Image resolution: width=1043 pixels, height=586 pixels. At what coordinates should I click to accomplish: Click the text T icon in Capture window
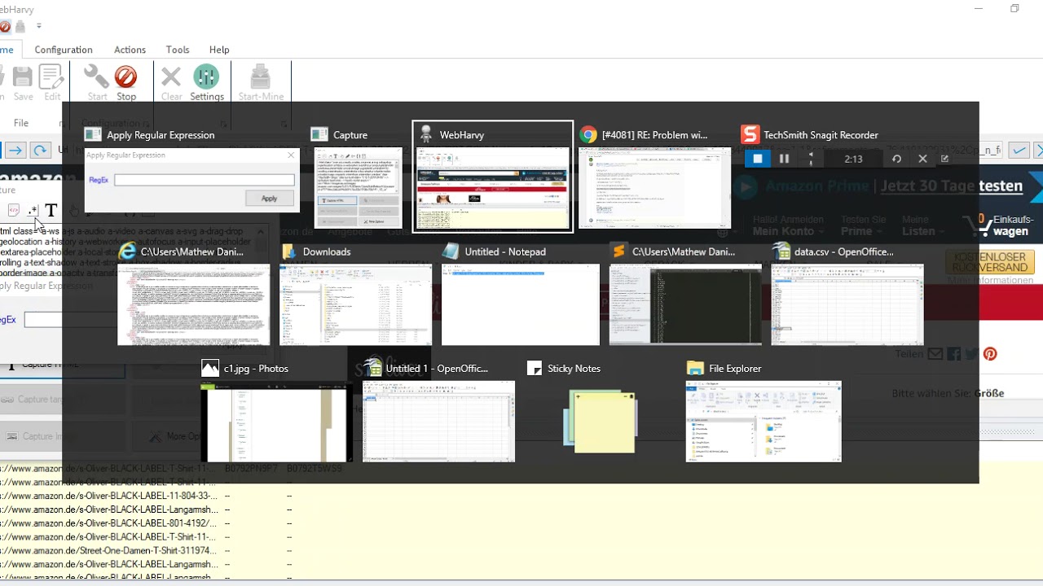pyautogui.click(x=51, y=211)
